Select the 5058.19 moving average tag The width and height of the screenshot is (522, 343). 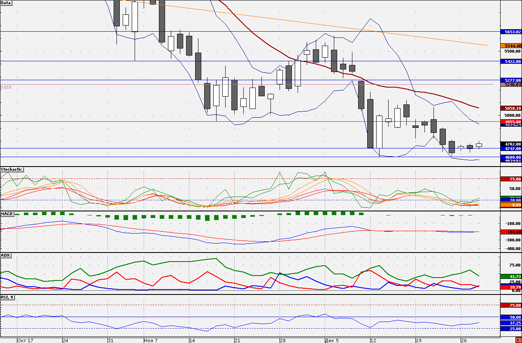511,108
